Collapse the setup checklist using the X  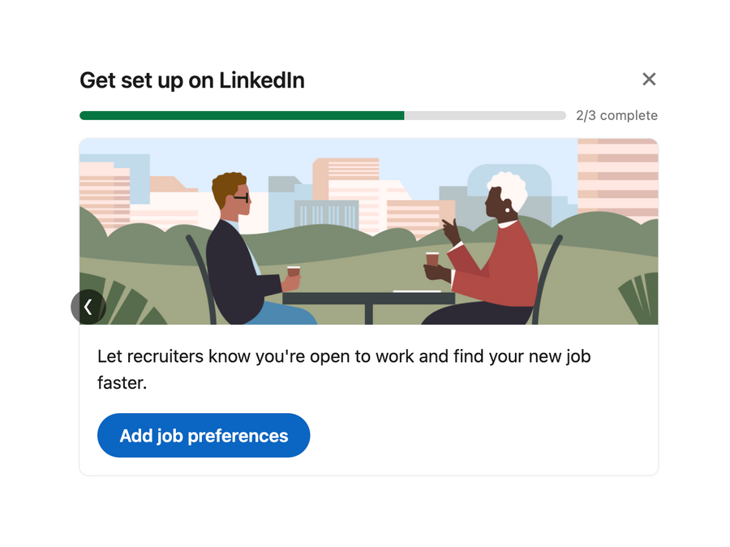tap(649, 79)
